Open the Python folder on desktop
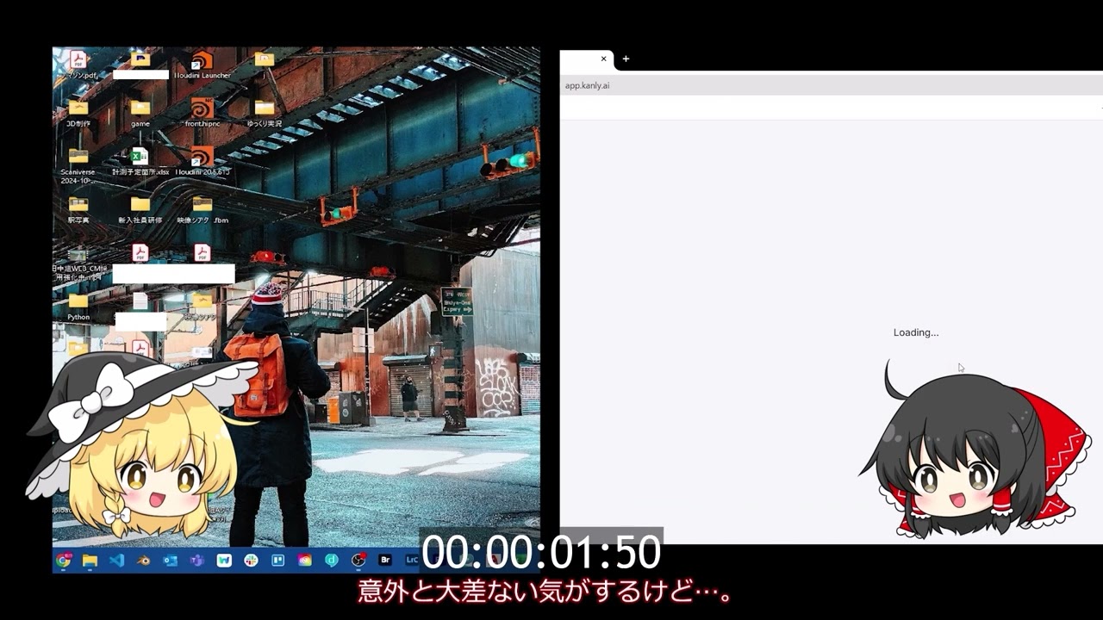Screen dimensions: 1103x620 [78, 306]
